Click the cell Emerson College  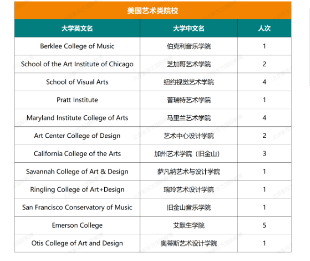[77, 225]
